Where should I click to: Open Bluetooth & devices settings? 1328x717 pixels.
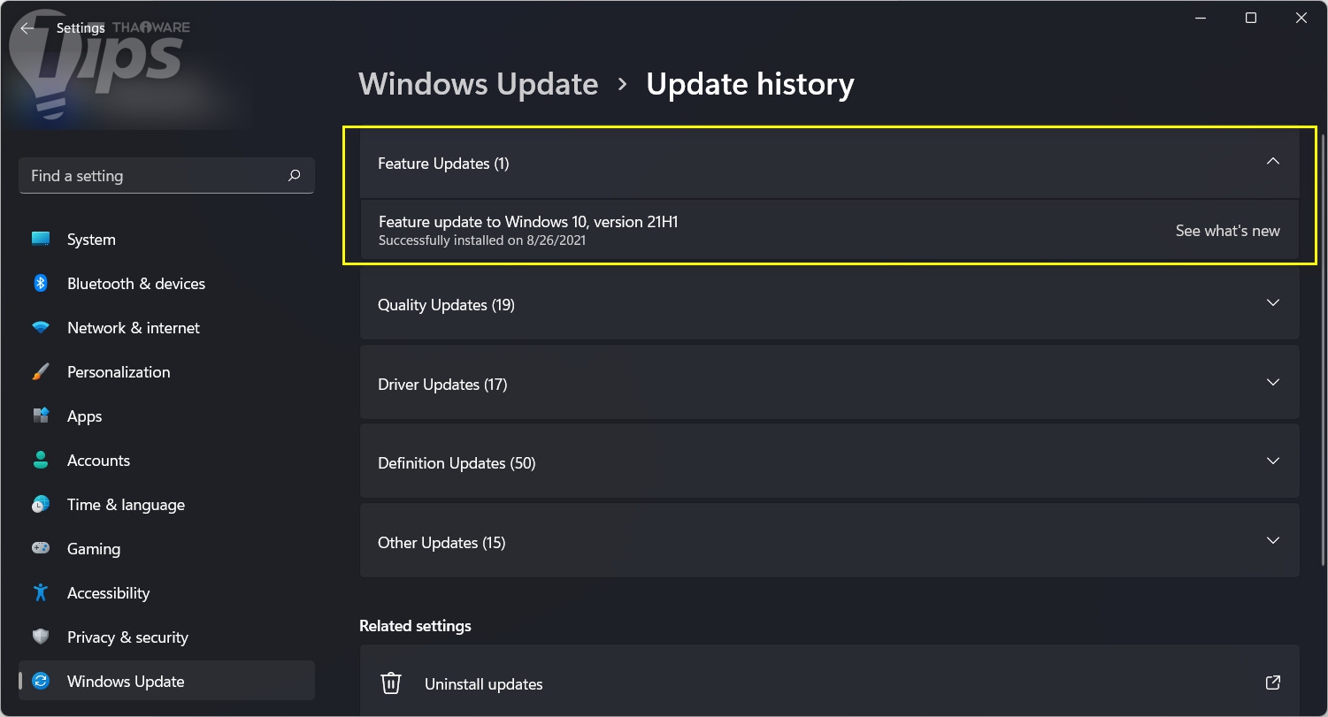pyautogui.click(x=41, y=283)
